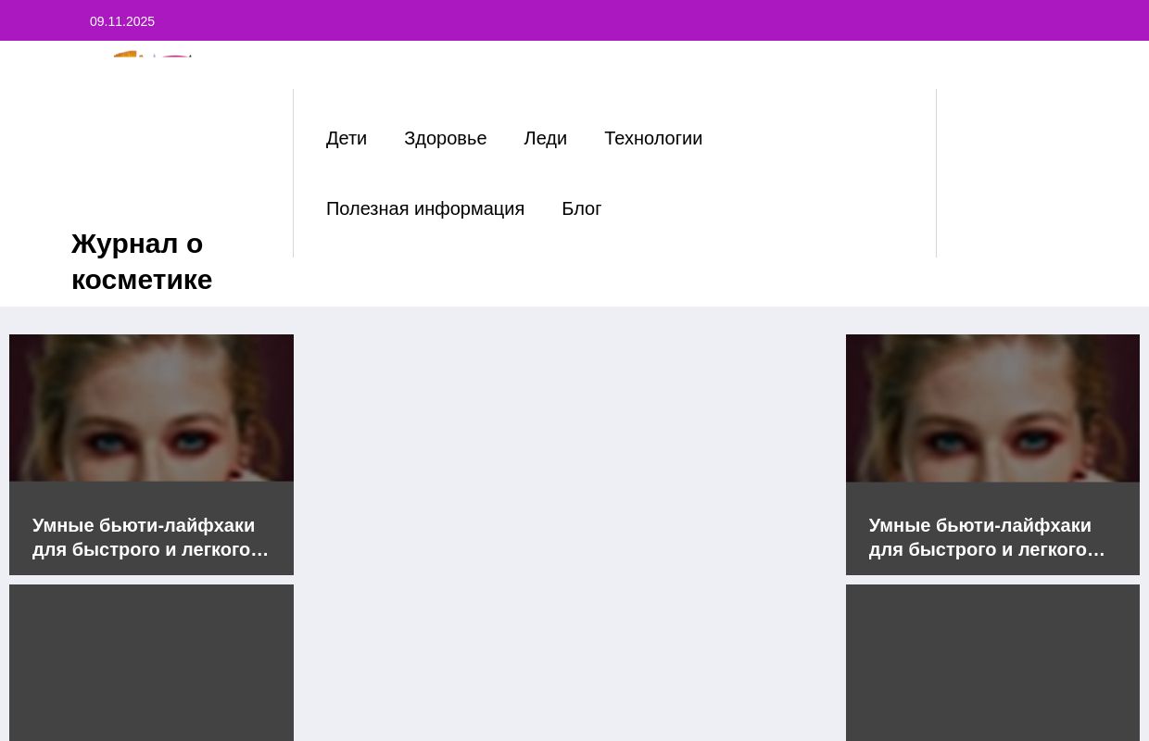Click the purple top header bar
This screenshot has width=1149, height=741.
click(x=574, y=20)
